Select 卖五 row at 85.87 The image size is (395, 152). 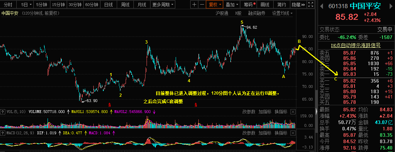pyautogui.click(x=356, y=53)
